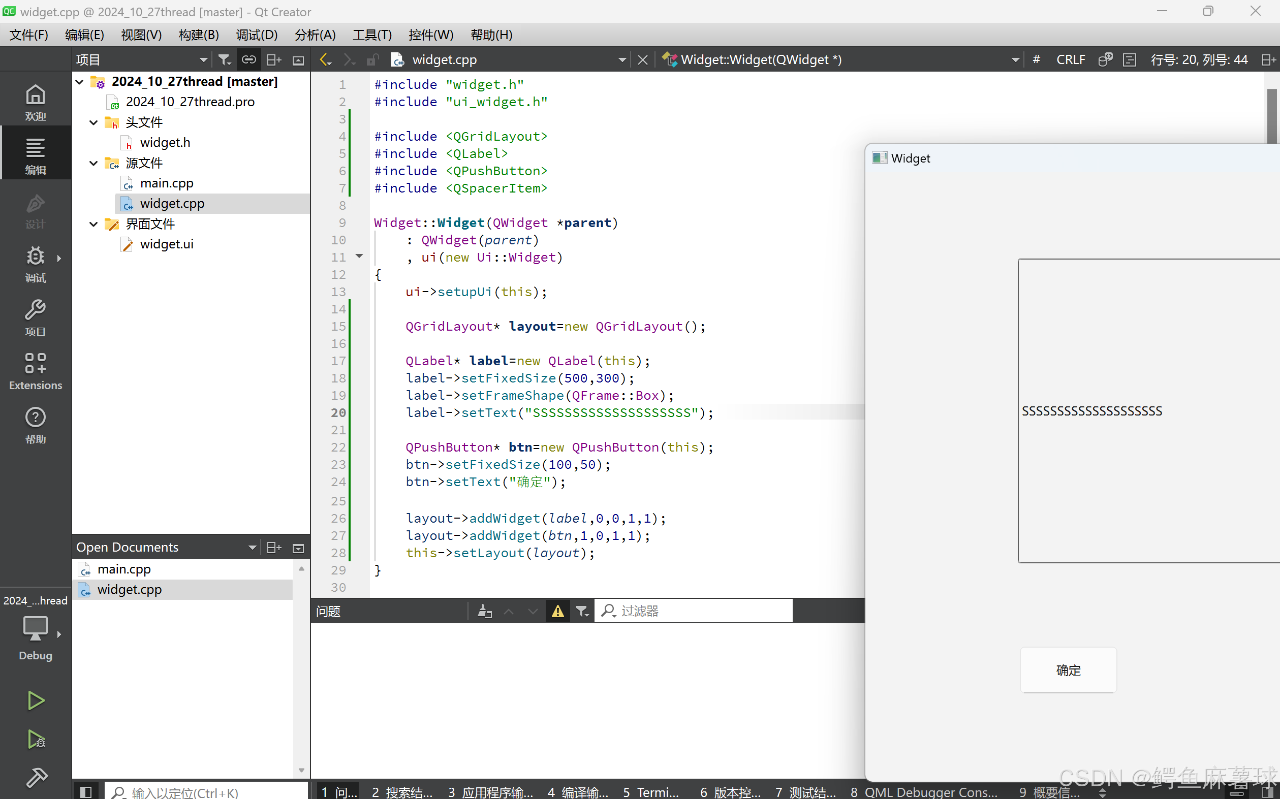The width and height of the screenshot is (1280, 799).
Task: Go forward with the grey arrow
Action: point(349,60)
